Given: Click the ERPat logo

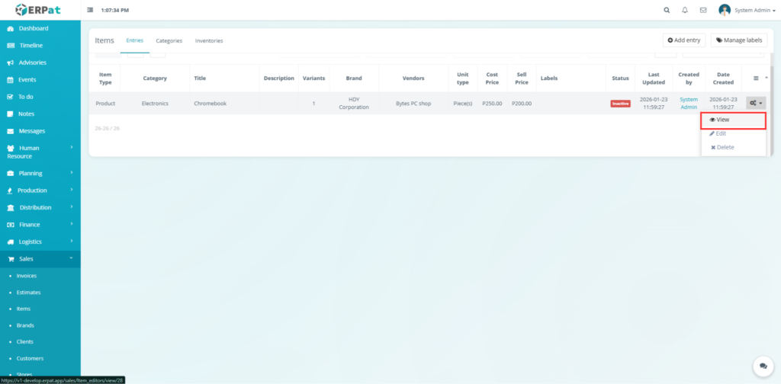Looking at the screenshot, I should click(40, 10).
